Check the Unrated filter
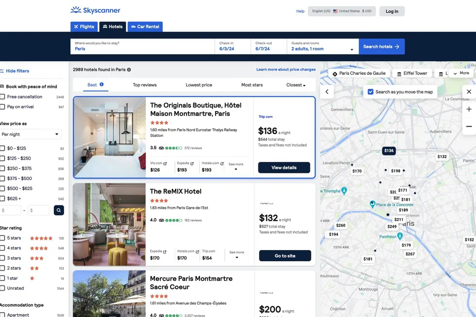The image size is (476, 317). pos(2,288)
